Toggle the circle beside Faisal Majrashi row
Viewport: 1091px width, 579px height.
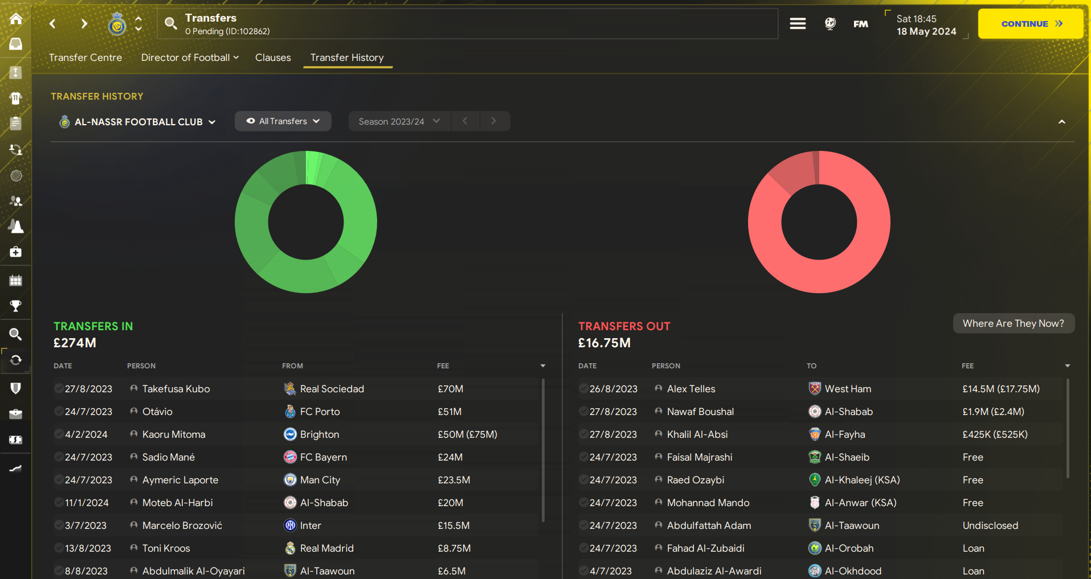583,457
